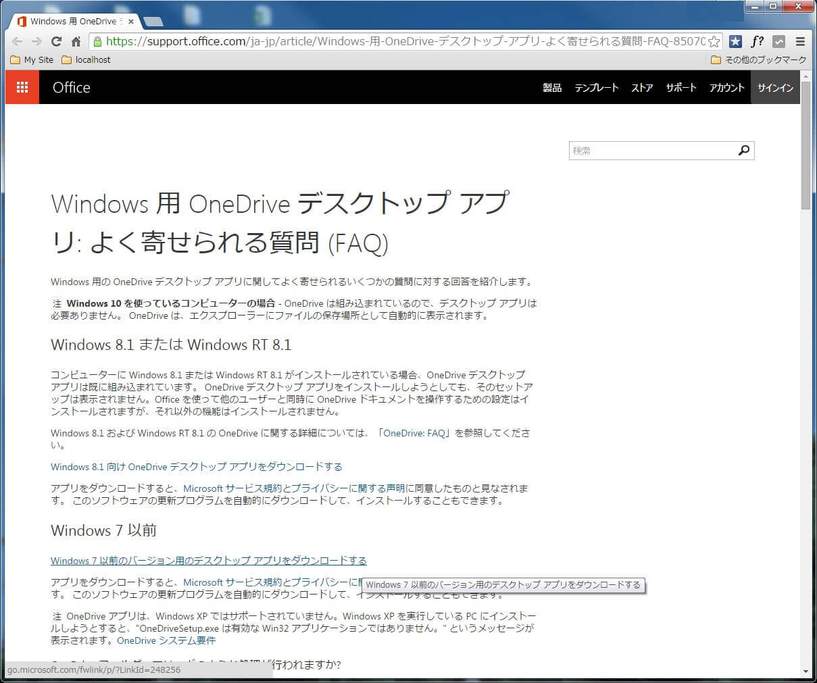The height and width of the screenshot is (683, 817).
Task: Click the f? extension icon
Action: pyautogui.click(x=757, y=41)
